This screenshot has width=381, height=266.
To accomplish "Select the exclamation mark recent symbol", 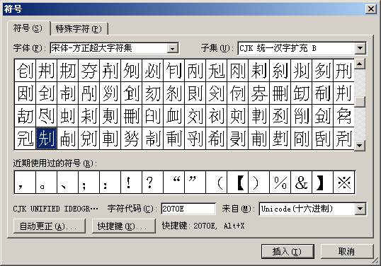I will pos(131,183).
